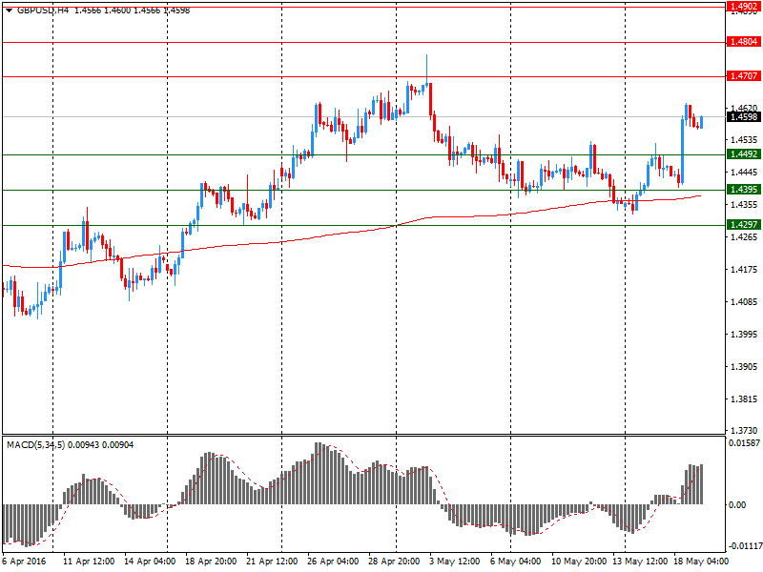Click the 28 Apr 20:00 time label
763x572 pixels.
tap(394, 562)
